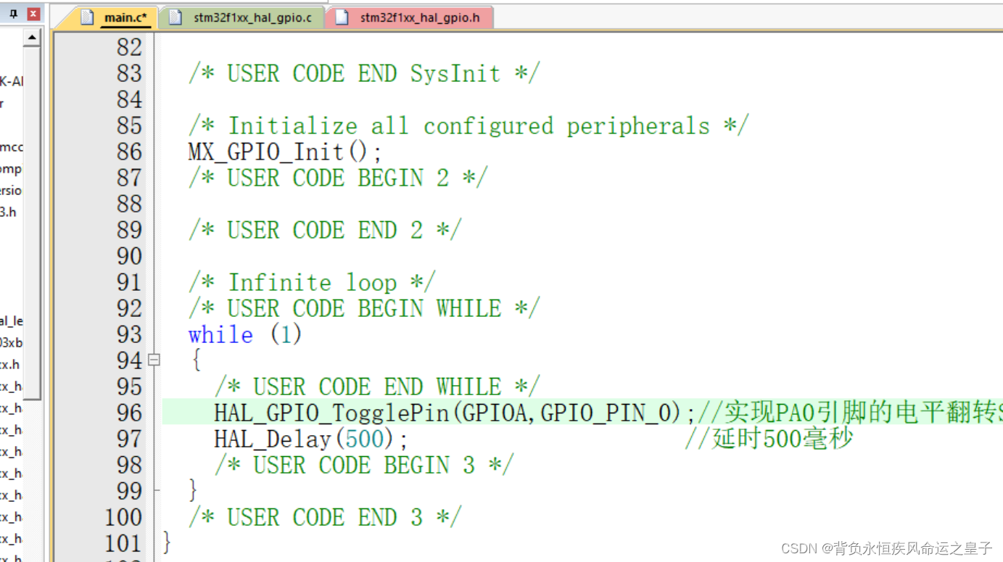Image resolution: width=1003 pixels, height=562 pixels.
Task: Click the file icon on stm32f1xx_hal_gpio.h tab
Action: coord(342,17)
